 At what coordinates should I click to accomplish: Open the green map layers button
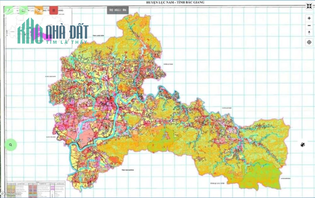click(24, 10)
